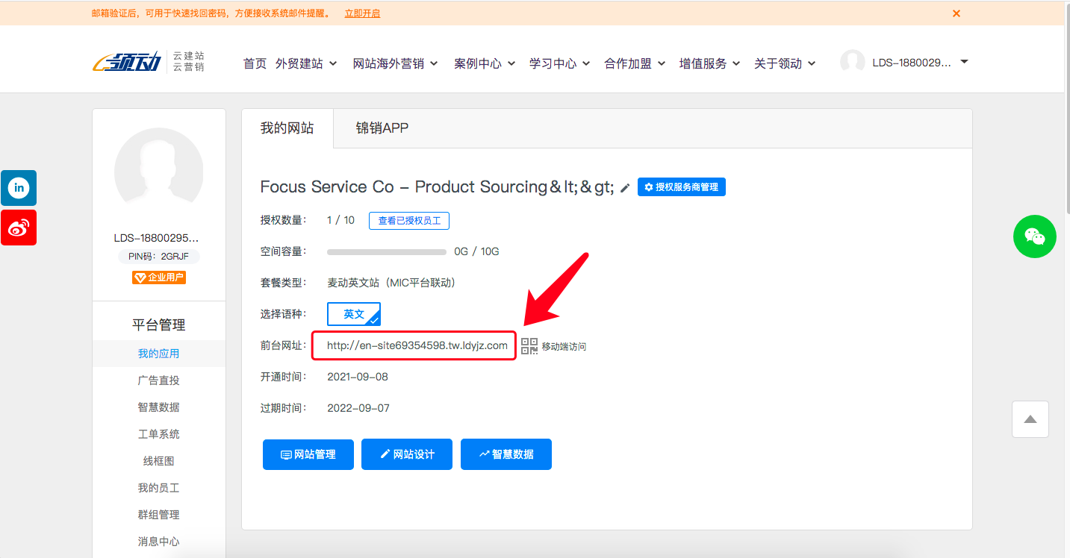
Task: Click the red Weibo icon
Action: pos(19,228)
